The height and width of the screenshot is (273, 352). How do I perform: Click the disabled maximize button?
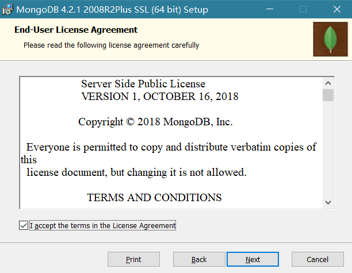(x=303, y=9)
